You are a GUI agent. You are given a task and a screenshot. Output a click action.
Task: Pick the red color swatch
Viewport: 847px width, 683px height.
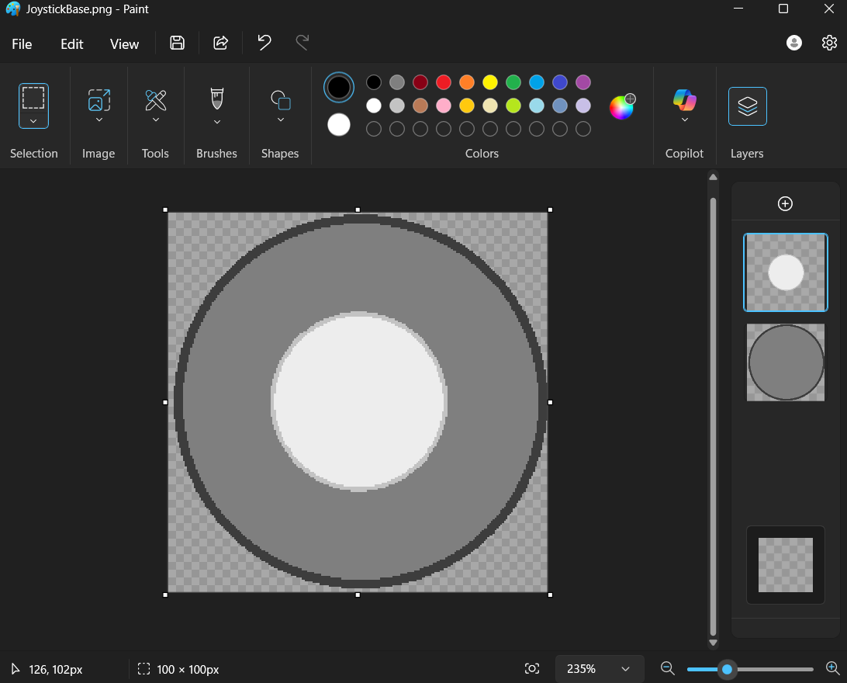click(x=444, y=82)
